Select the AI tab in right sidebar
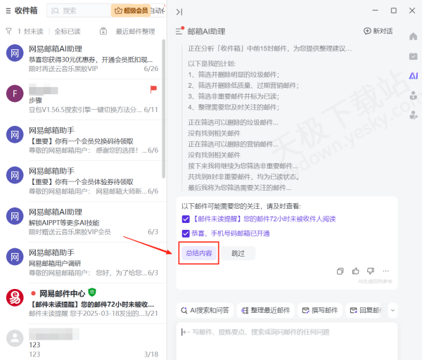The image size is (422, 360). (414, 76)
